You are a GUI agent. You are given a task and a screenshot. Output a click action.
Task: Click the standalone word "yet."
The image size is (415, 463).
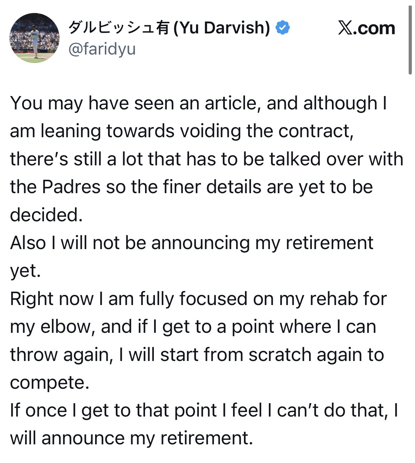click(25, 271)
